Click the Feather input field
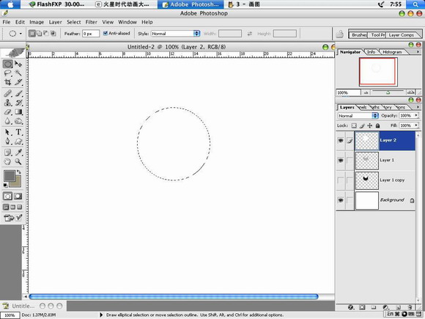 pos(91,34)
